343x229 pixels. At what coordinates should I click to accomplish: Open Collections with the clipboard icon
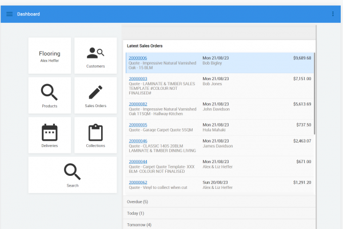click(95, 132)
